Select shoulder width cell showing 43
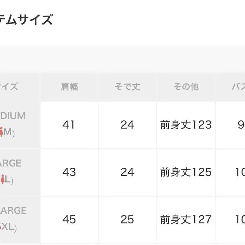 point(69,172)
